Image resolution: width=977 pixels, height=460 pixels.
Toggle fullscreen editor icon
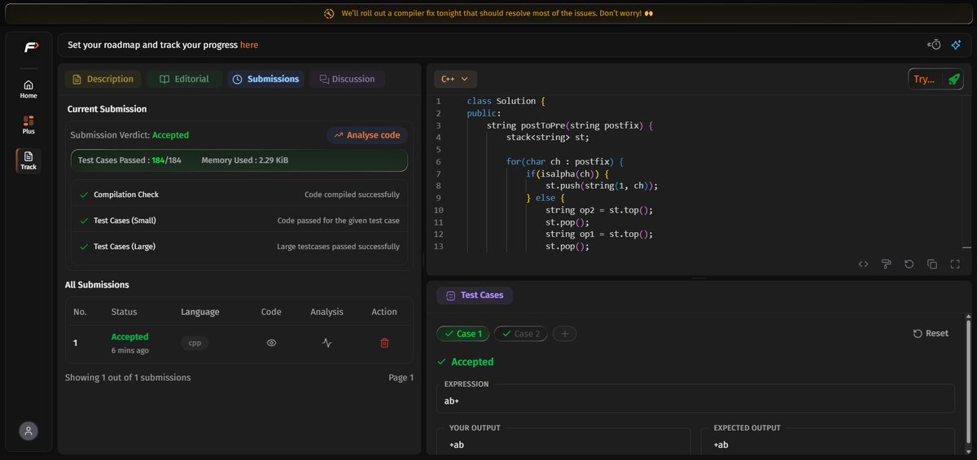point(955,264)
